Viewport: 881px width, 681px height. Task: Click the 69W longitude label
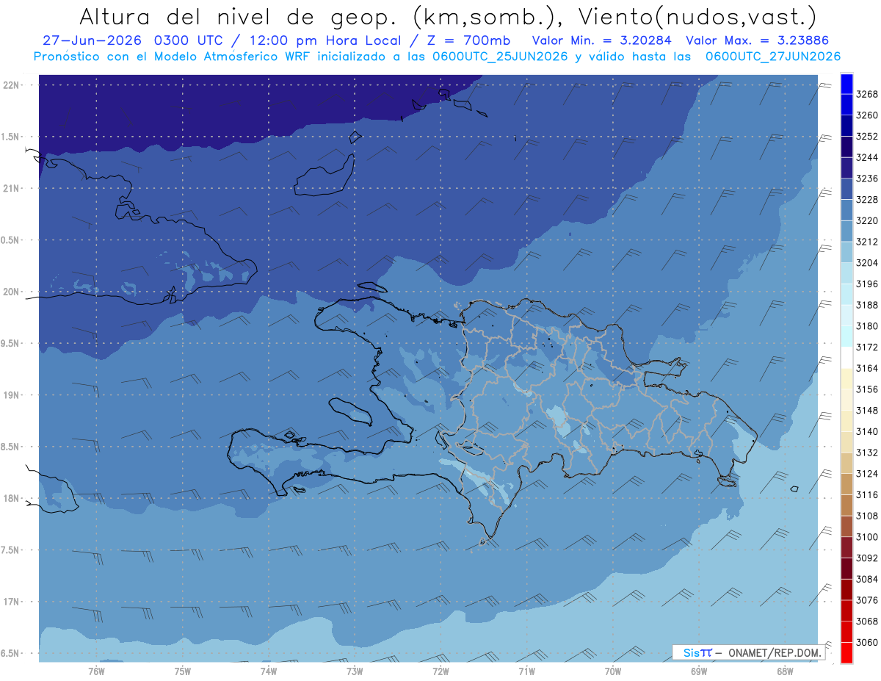699,671
